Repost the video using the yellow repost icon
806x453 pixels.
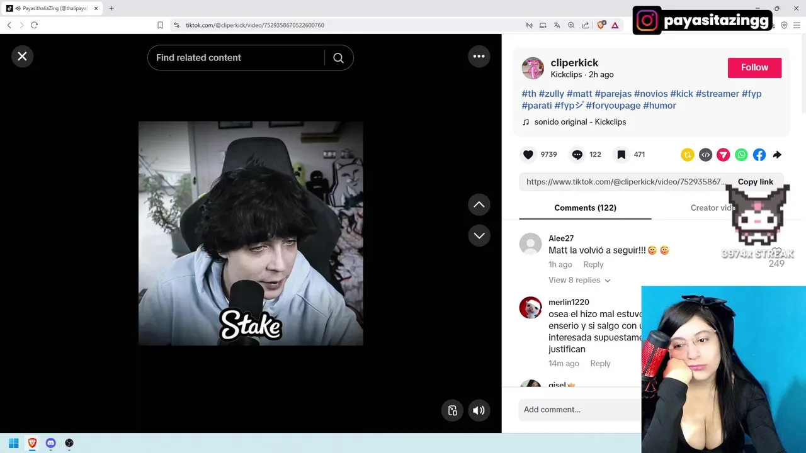[x=688, y=155]
